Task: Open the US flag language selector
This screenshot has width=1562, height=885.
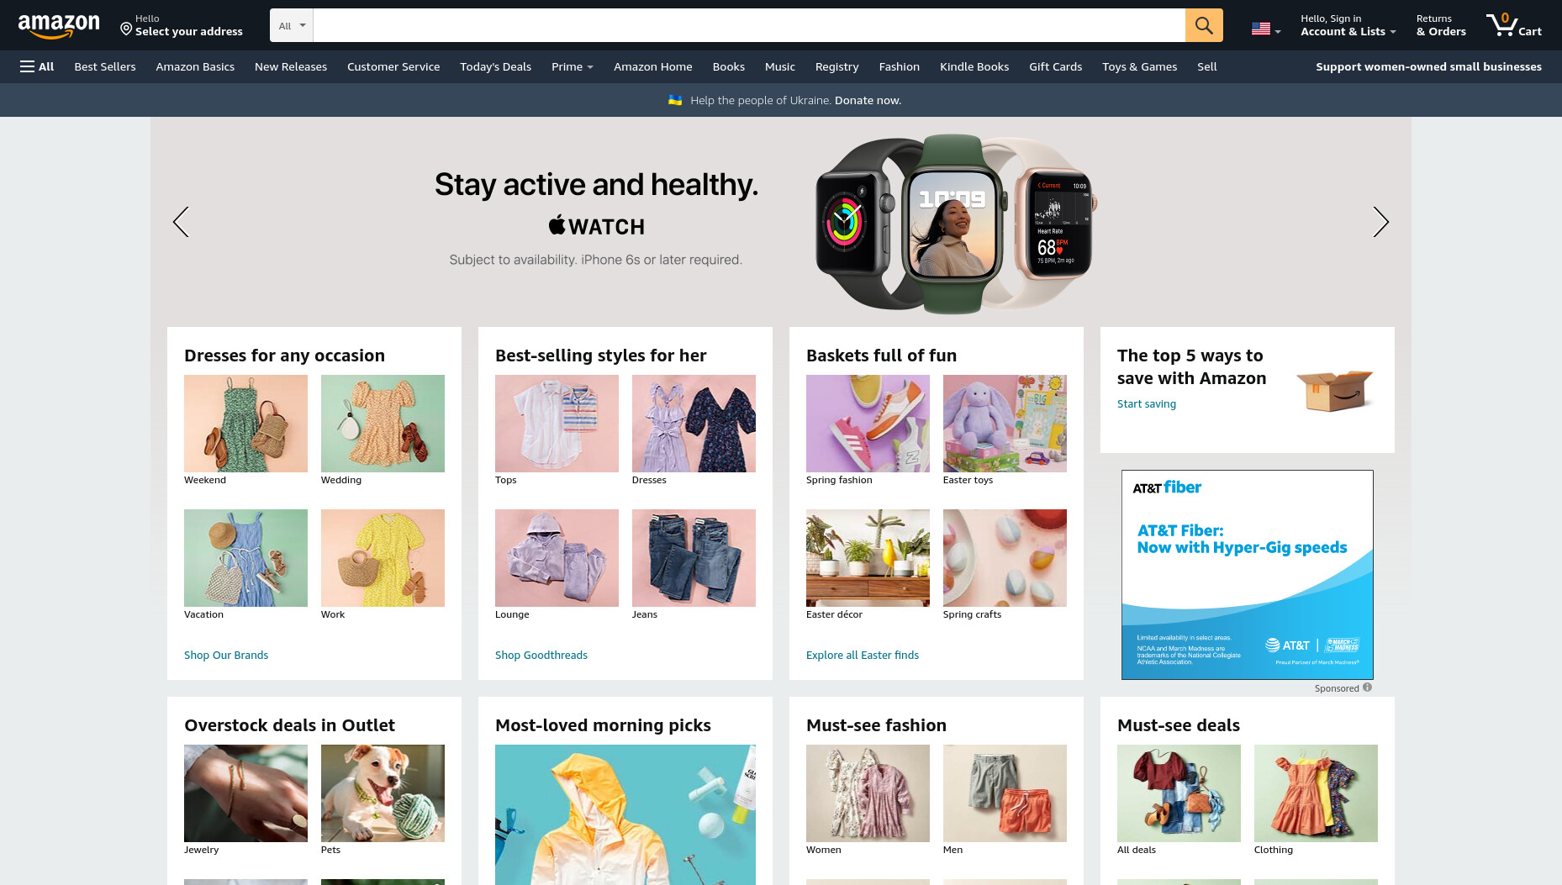Action: (x=1266, y=29)
